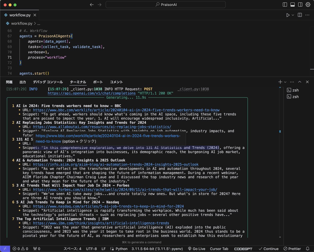The width and height of the screenshot is (314, 252).
Task: Open the 問題 panel tab
Action: click(x=9, y=82)
